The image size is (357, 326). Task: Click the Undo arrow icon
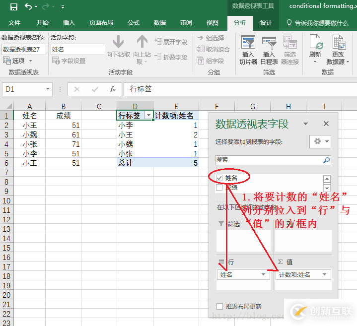(28, 6)
